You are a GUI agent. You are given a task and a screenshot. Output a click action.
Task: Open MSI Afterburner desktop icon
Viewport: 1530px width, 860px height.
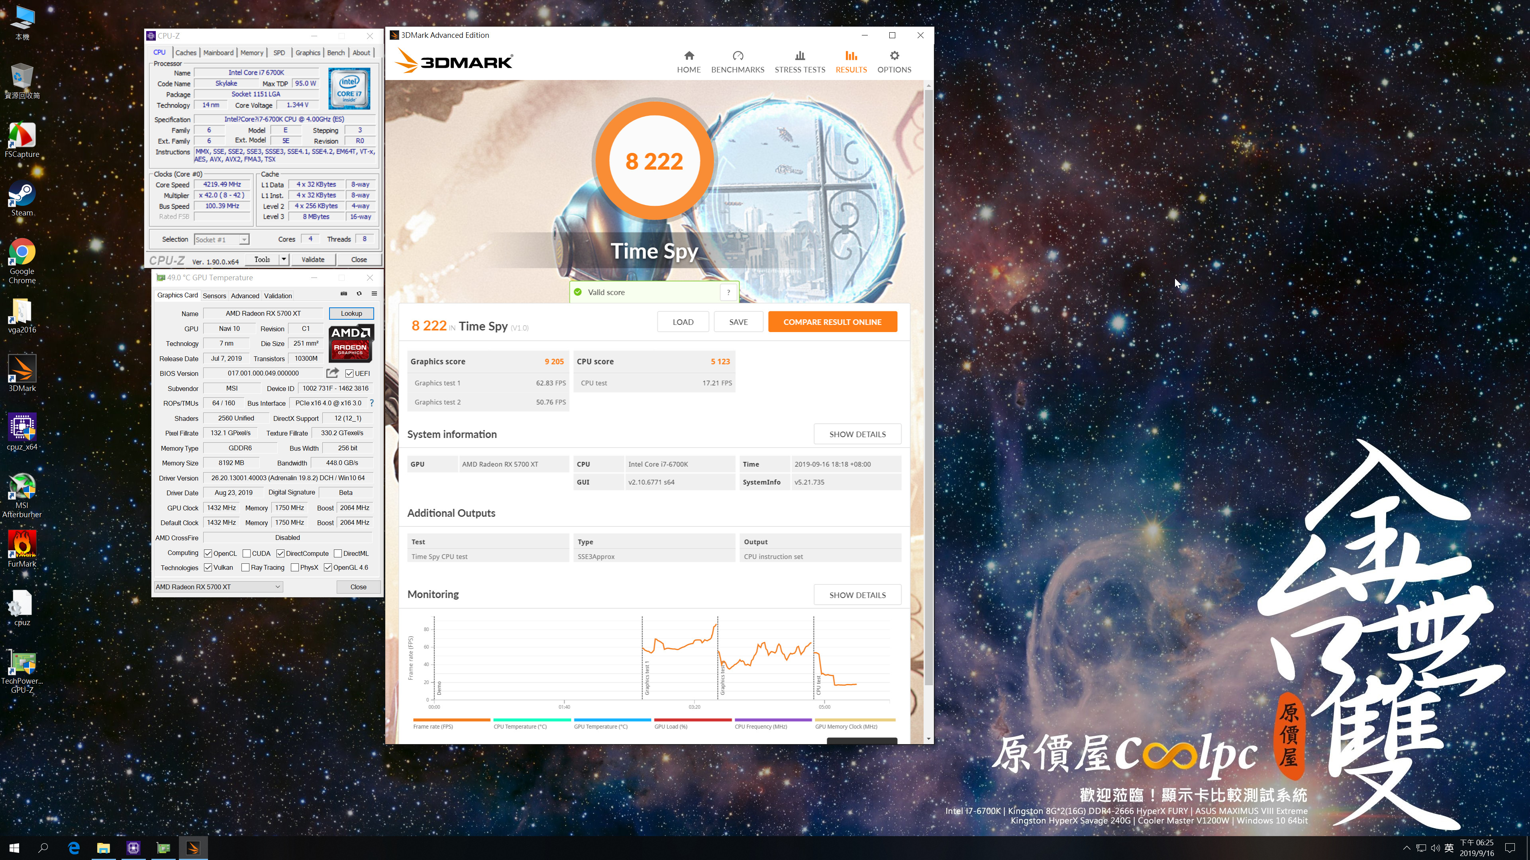pos(22,496)
